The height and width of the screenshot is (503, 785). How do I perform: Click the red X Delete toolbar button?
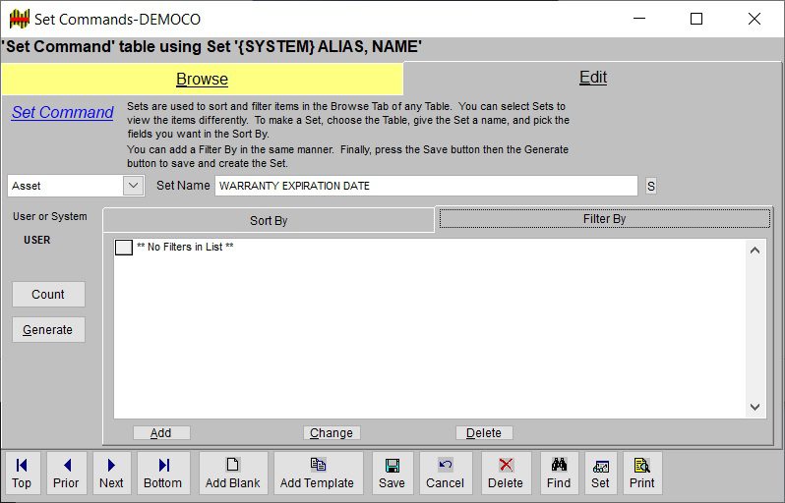[x=506, y=473]
